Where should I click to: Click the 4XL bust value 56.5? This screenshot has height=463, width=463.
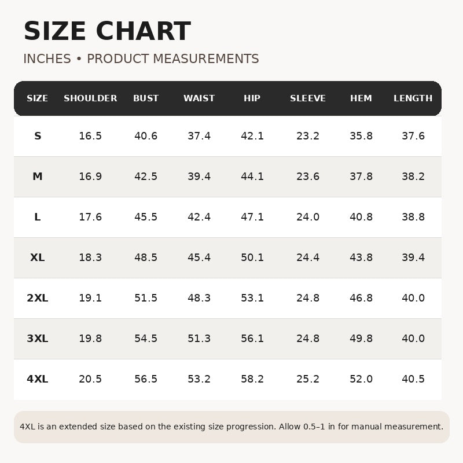click(146, 379)
